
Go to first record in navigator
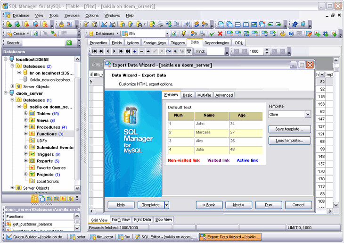[94, 51]
